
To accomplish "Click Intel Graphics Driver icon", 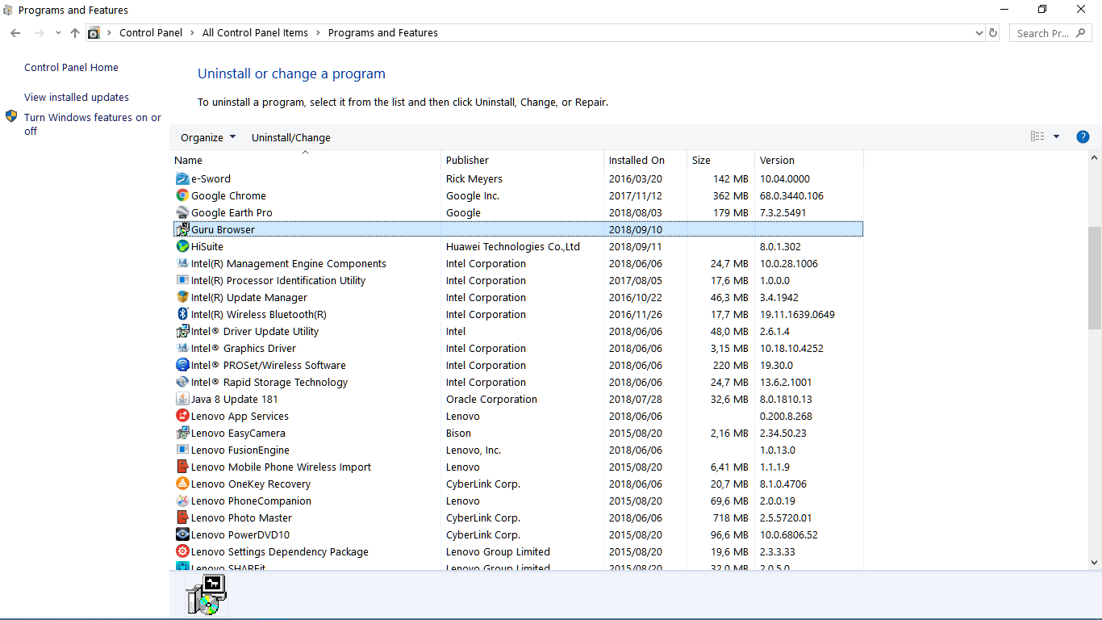I will click(x=182, y=348).
